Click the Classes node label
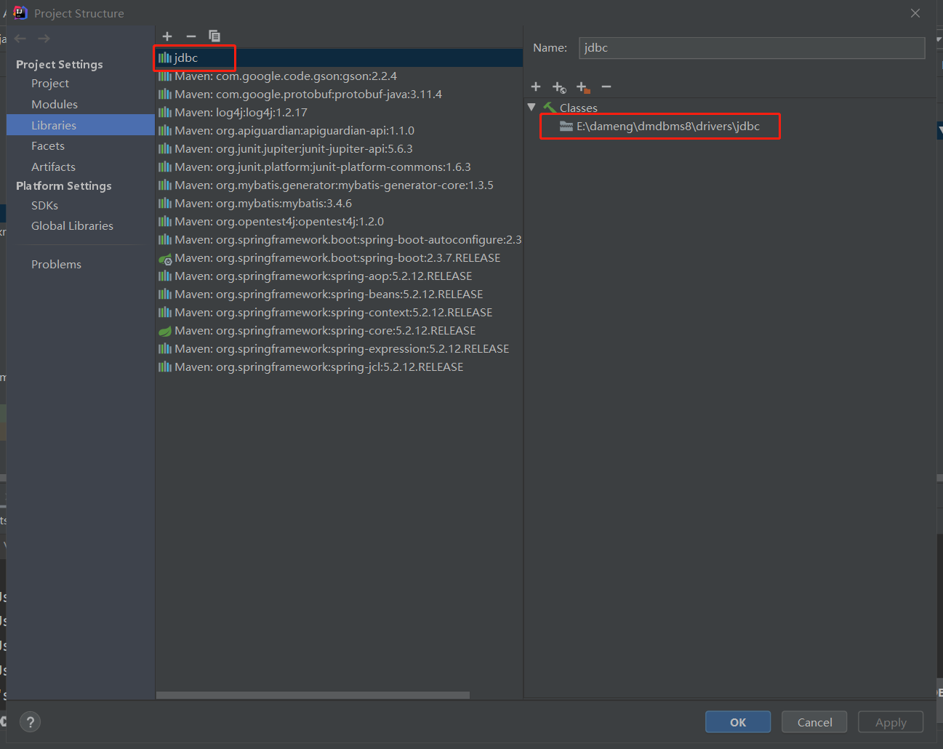The width and height of the screenshot is (943, 749). pos(579,108)
